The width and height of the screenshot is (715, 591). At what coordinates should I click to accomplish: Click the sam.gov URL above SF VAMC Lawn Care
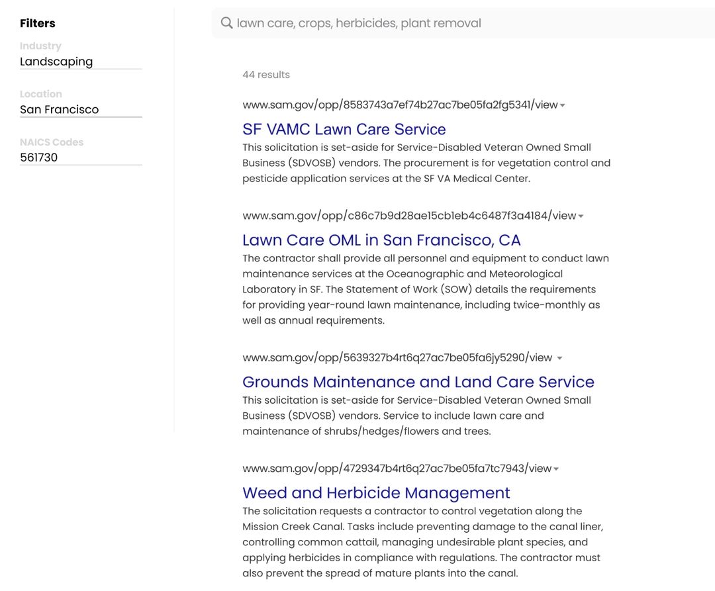point(399,105)
